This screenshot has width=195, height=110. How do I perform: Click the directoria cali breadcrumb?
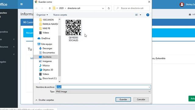[x=74, y=8]
